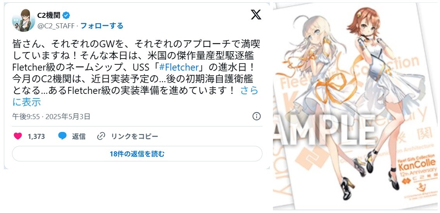
Task: Click the 返信 reply label
Action: pyautogui.click(x=79, y=137)
